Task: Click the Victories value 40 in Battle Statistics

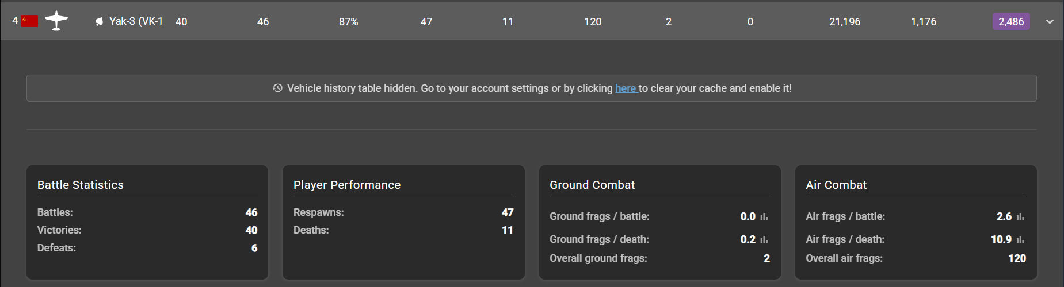Action: pos(251,230)
